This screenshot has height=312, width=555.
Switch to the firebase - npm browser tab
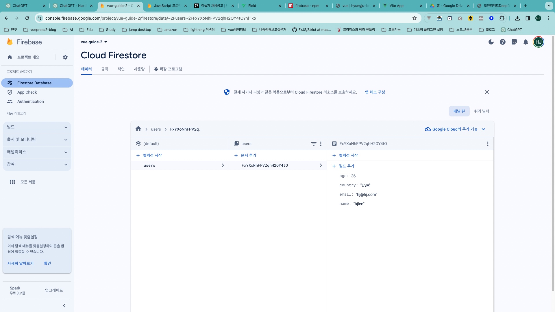(x=309, y=6)
